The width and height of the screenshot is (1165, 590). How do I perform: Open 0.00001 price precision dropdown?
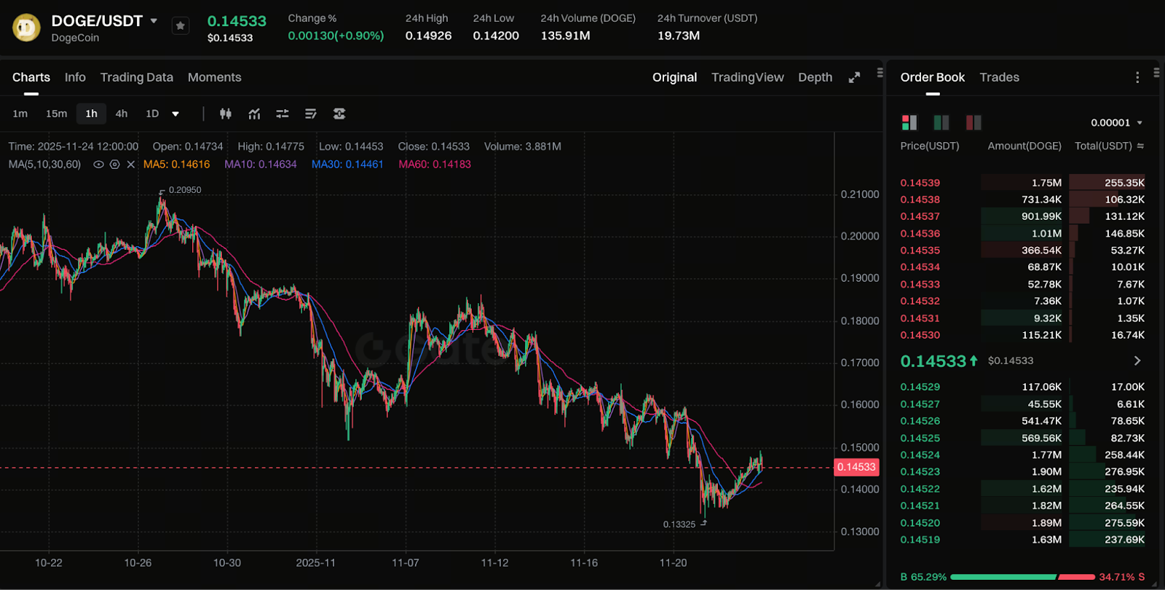tap(1116, 122)
